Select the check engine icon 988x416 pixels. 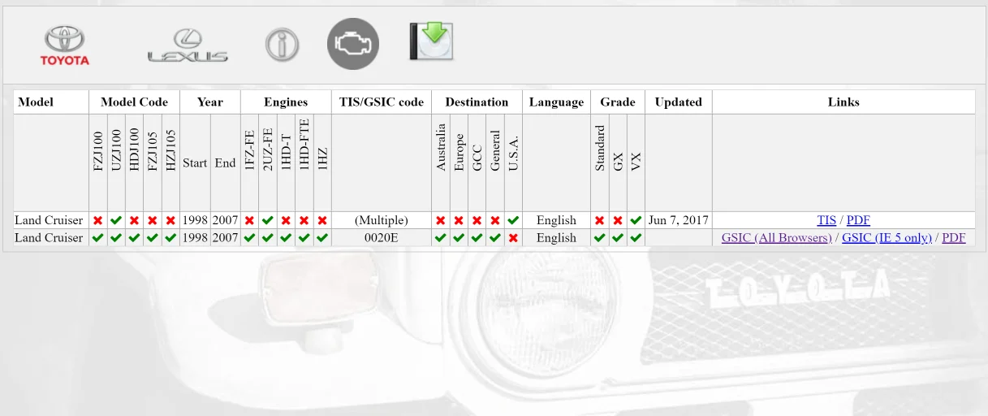(x=353, y=44)
